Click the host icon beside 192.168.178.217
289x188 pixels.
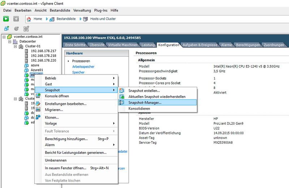click(26, 51)
